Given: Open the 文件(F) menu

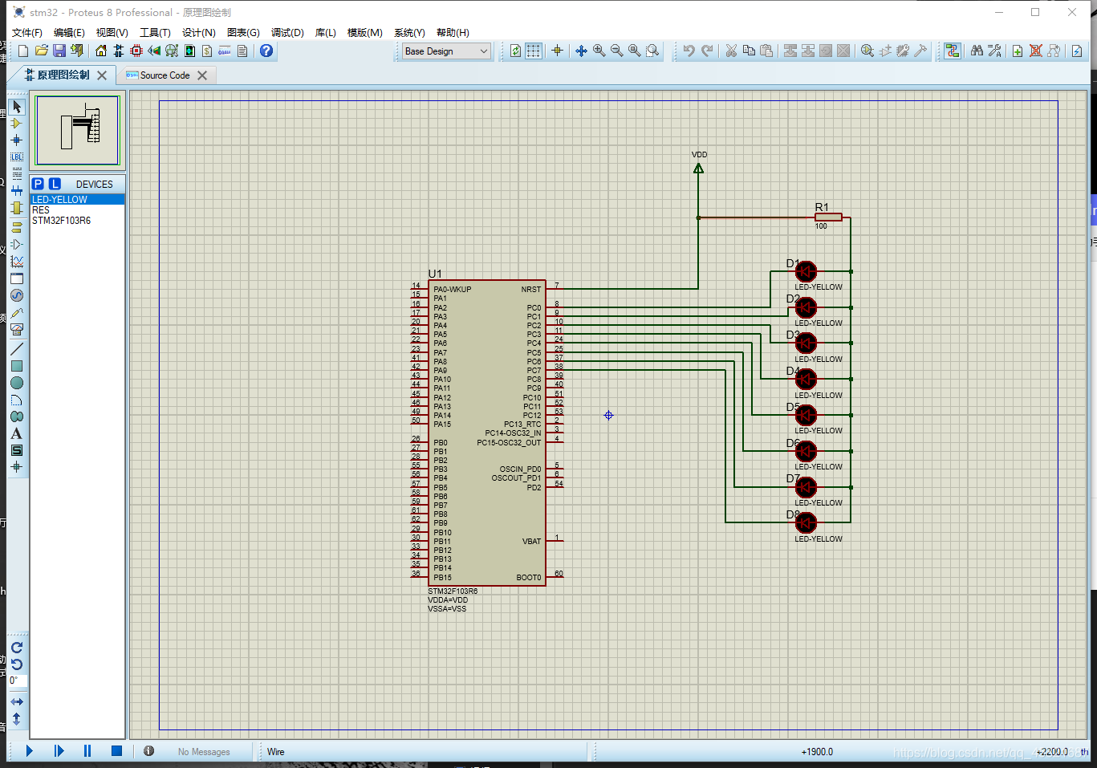Looking at the screenshot, I should 26,32.
